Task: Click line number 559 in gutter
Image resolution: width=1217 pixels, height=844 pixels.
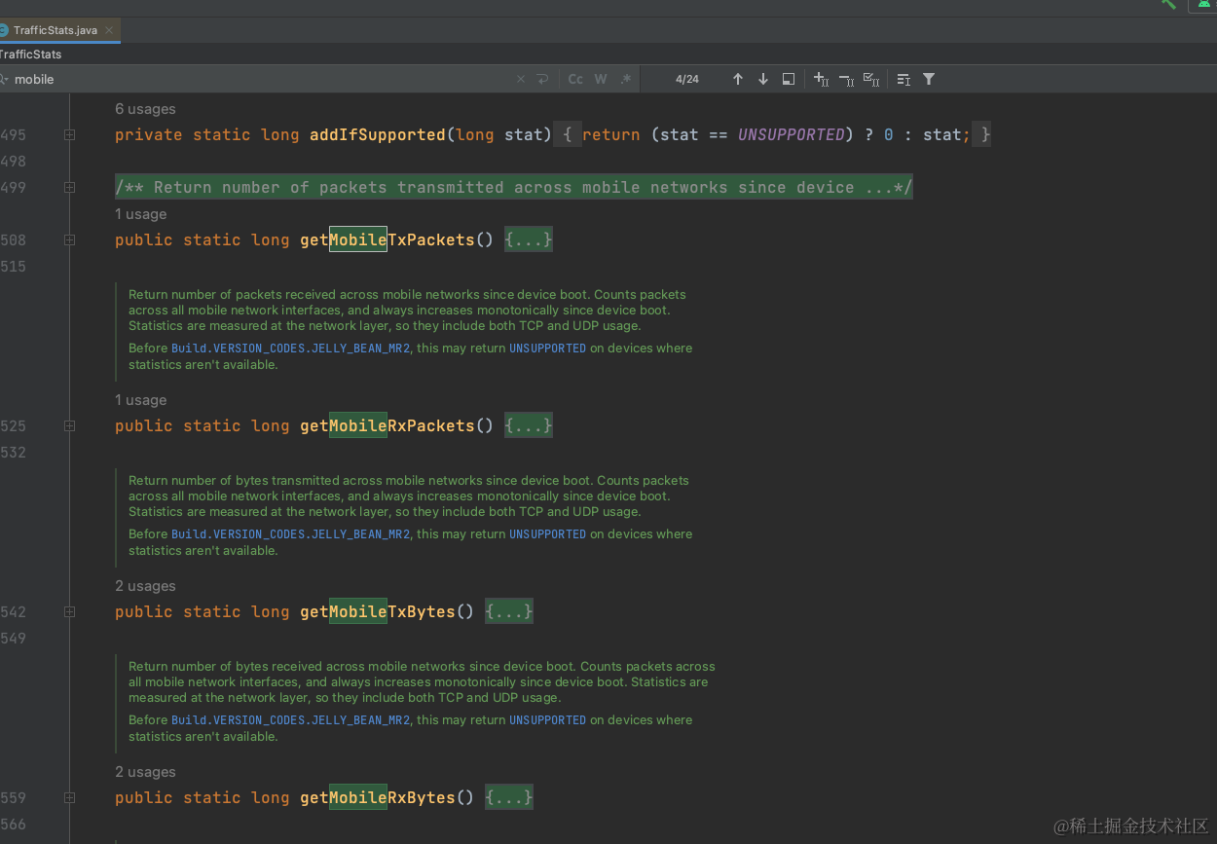Action: (14, 798)
